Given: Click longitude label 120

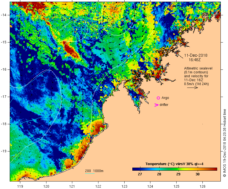Looking at the screenshot, I should [46, 186].
